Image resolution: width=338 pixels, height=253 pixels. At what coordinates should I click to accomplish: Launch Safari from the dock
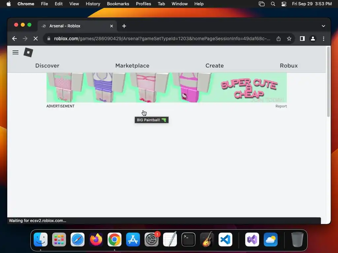78,239
